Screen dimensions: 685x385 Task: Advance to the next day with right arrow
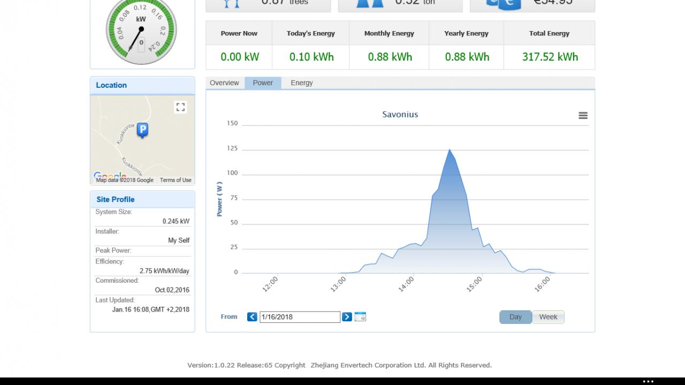[x=347, y=317]
